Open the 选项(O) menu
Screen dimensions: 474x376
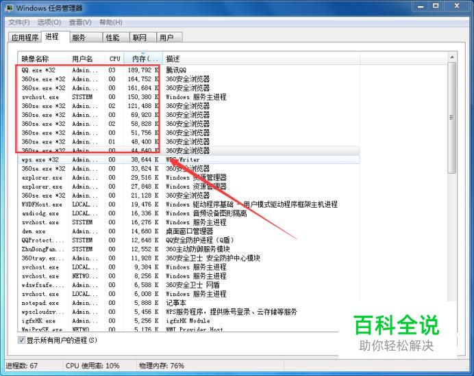point(49,23)
